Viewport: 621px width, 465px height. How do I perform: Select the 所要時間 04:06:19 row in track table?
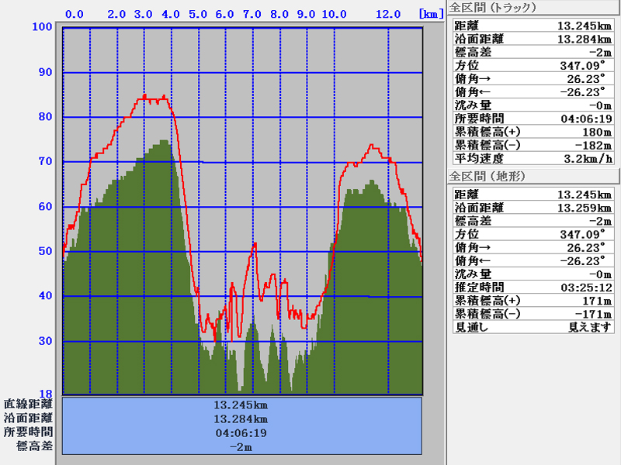(533, 119)
